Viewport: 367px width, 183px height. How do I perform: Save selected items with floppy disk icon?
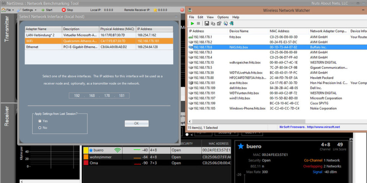point(207,23)
